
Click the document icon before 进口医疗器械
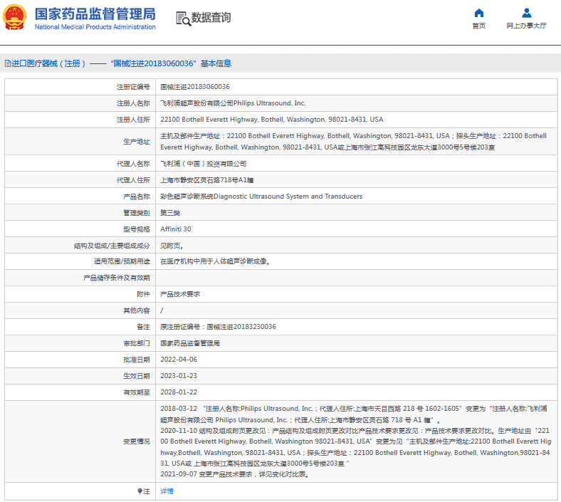click(x=8, y=63)
